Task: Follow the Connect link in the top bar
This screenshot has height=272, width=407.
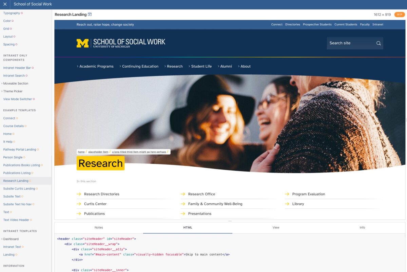Action: click(277, 24)
